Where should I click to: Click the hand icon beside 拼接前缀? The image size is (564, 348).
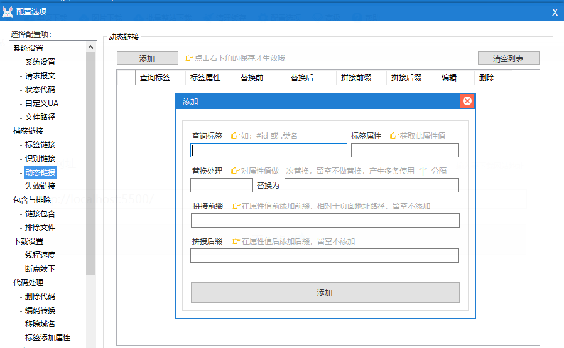[236, 206]
